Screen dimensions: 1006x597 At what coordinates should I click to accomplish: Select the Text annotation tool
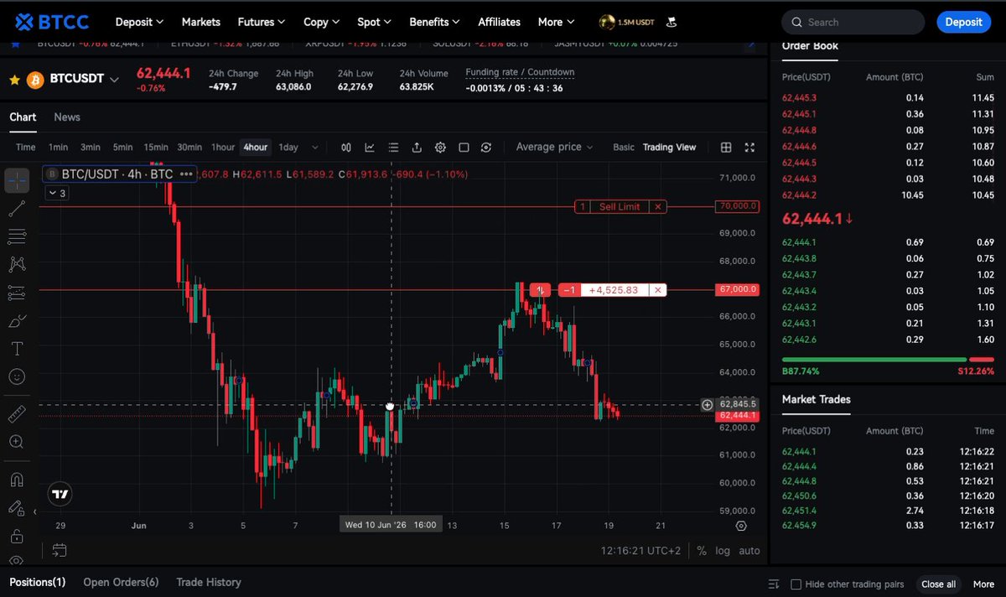coord(17,348)
